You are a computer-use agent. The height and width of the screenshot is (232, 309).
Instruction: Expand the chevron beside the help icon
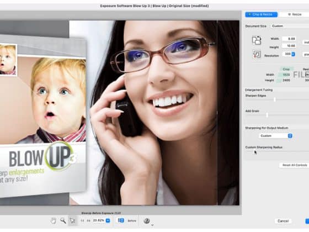(152, 224)
